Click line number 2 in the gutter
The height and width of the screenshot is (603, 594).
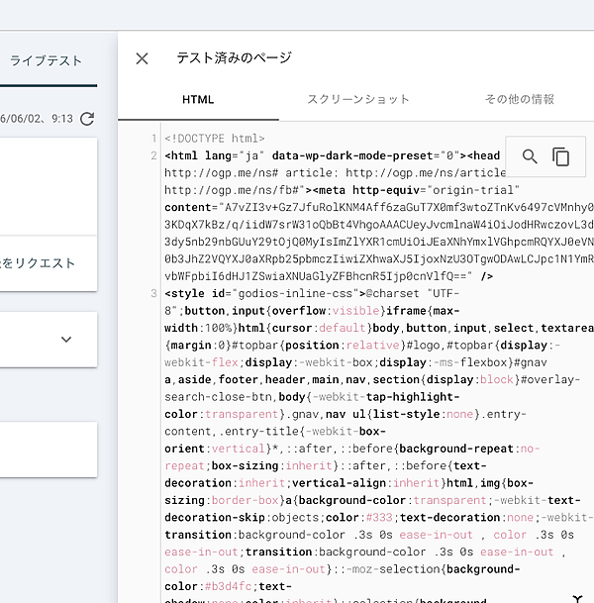[x=153, y=155]
